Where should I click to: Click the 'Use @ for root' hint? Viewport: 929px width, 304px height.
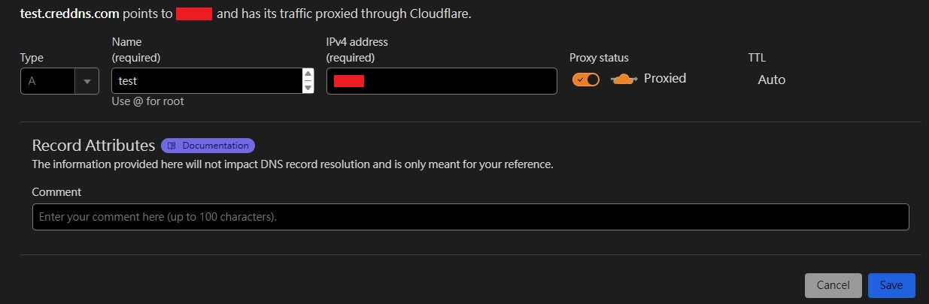click(148, 101)
